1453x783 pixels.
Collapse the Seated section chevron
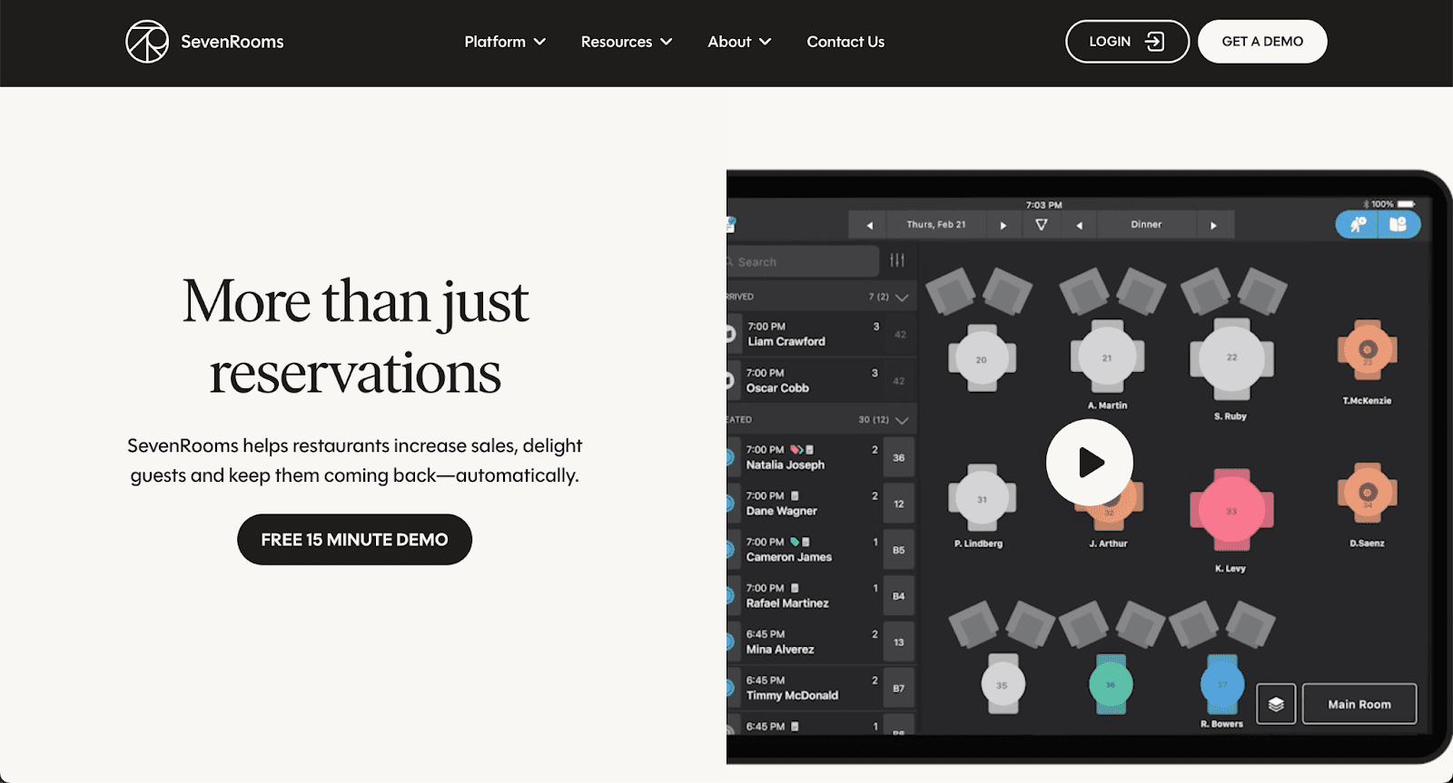(902, 420)
